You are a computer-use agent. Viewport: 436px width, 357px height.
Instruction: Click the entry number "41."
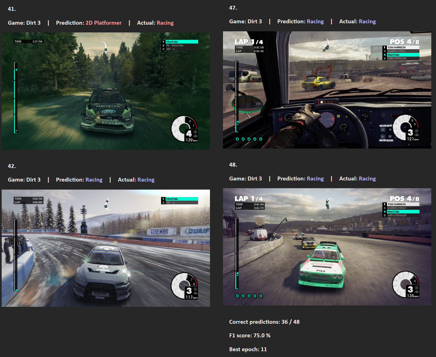coord(12,9)
